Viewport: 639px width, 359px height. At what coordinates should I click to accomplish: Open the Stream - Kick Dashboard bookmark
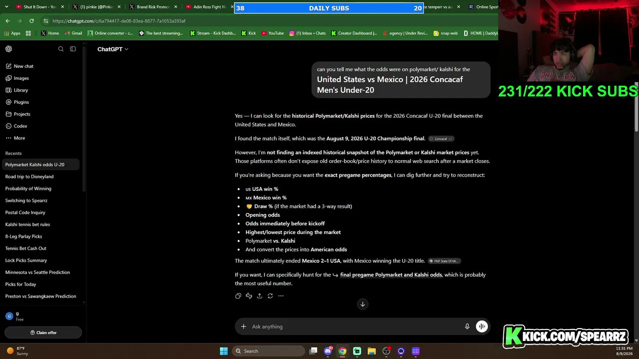pyautogui.click(x=213, y=33)
